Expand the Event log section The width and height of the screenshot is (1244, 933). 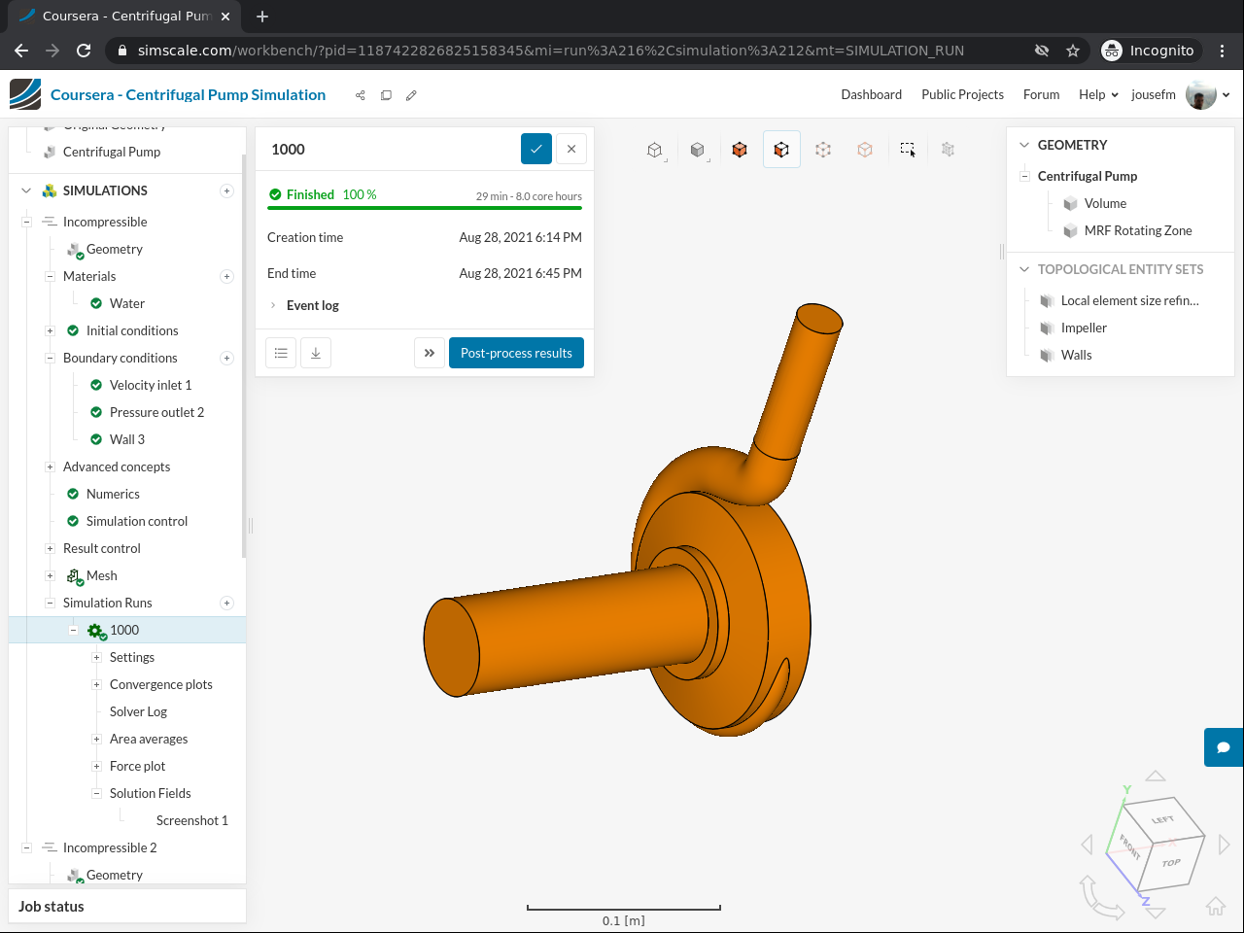312,305
